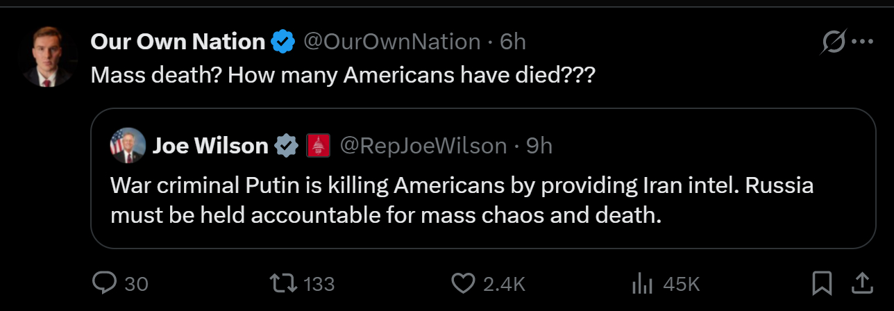894x311 pixels.
Task: Bookmark this post with the bookmark icon
Action: point(822,283)
